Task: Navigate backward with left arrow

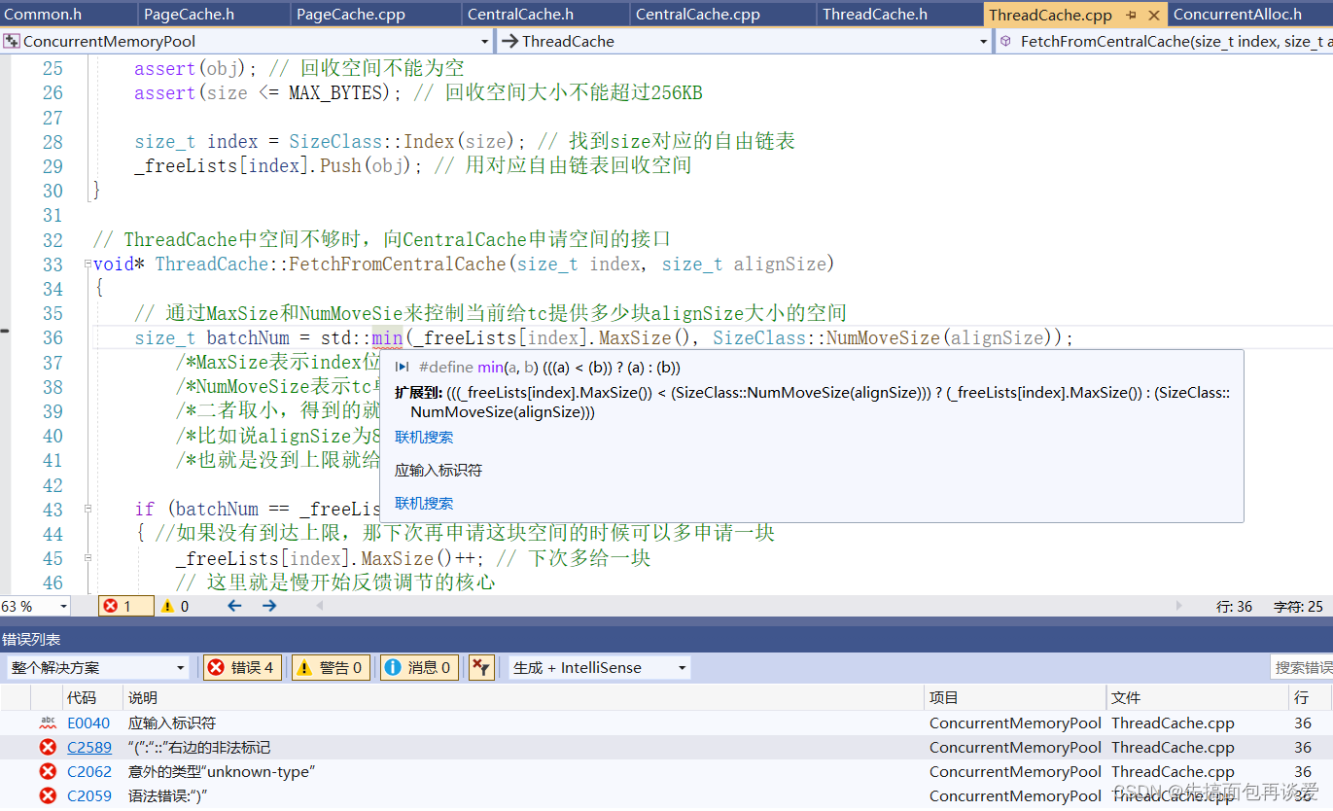Action: pos(234,606)
